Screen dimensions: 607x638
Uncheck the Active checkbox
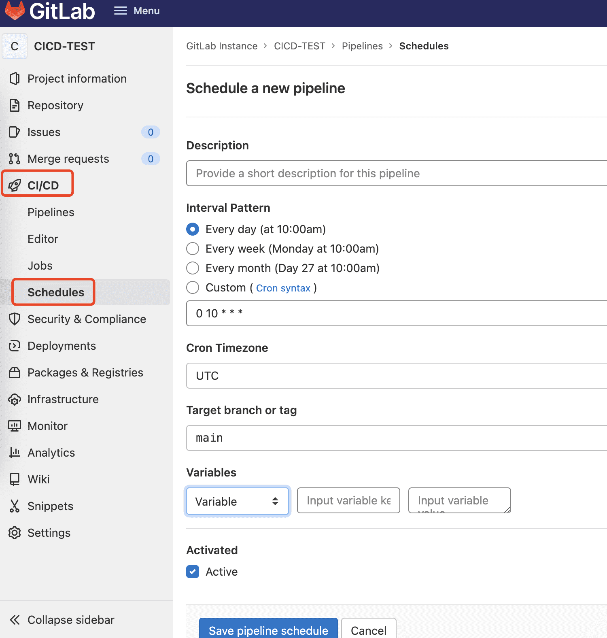[193, 572]
